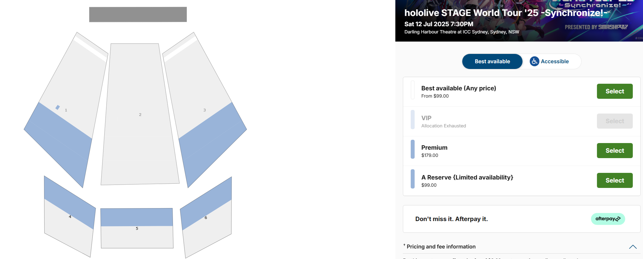This screenshot has height=259, width=643.
Task: Click small blue seat marker in section 1
Action: coord(58,107)
